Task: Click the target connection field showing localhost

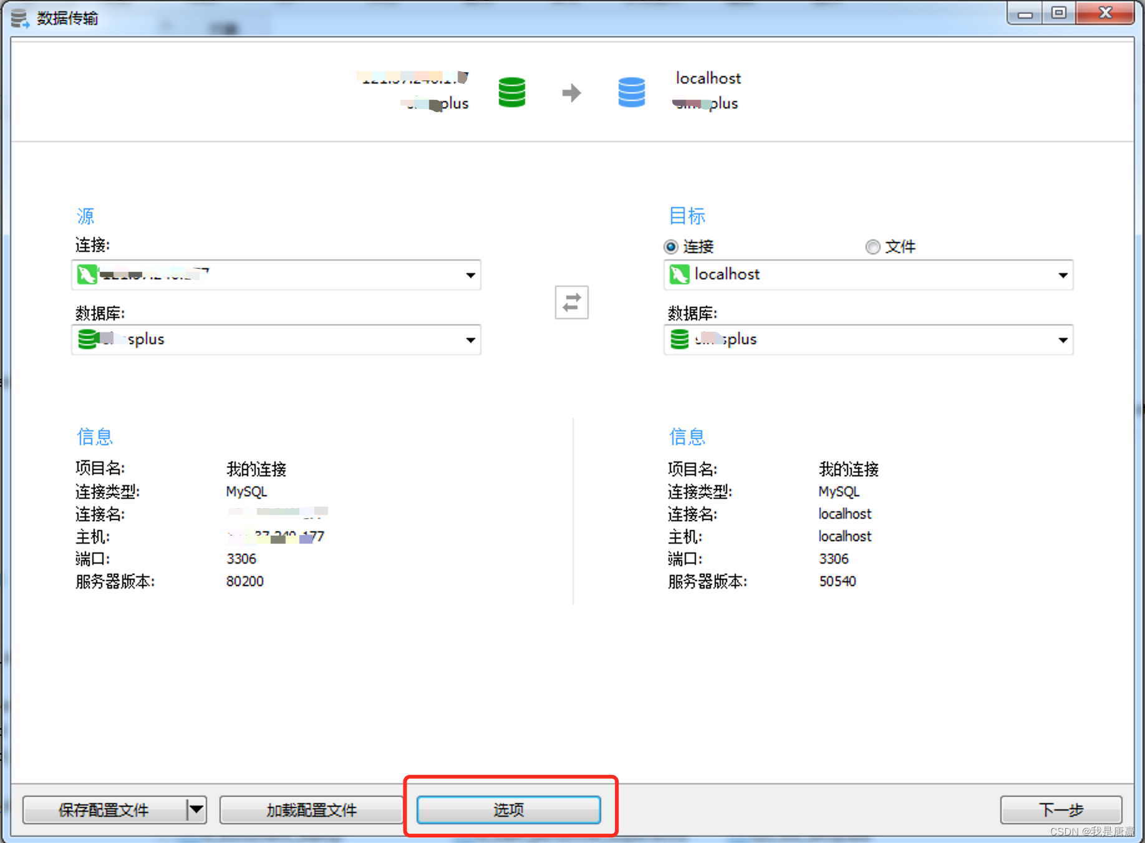Action: [868, 275]
